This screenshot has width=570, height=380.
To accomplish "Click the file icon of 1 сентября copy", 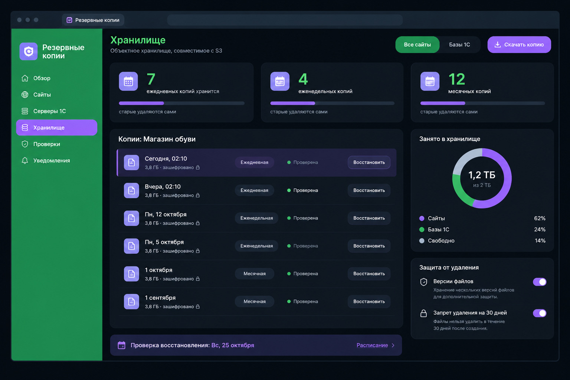I will click(131, 302).
